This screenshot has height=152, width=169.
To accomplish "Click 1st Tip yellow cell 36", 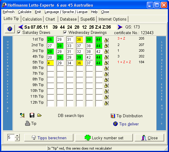I will tap(79, 40).
